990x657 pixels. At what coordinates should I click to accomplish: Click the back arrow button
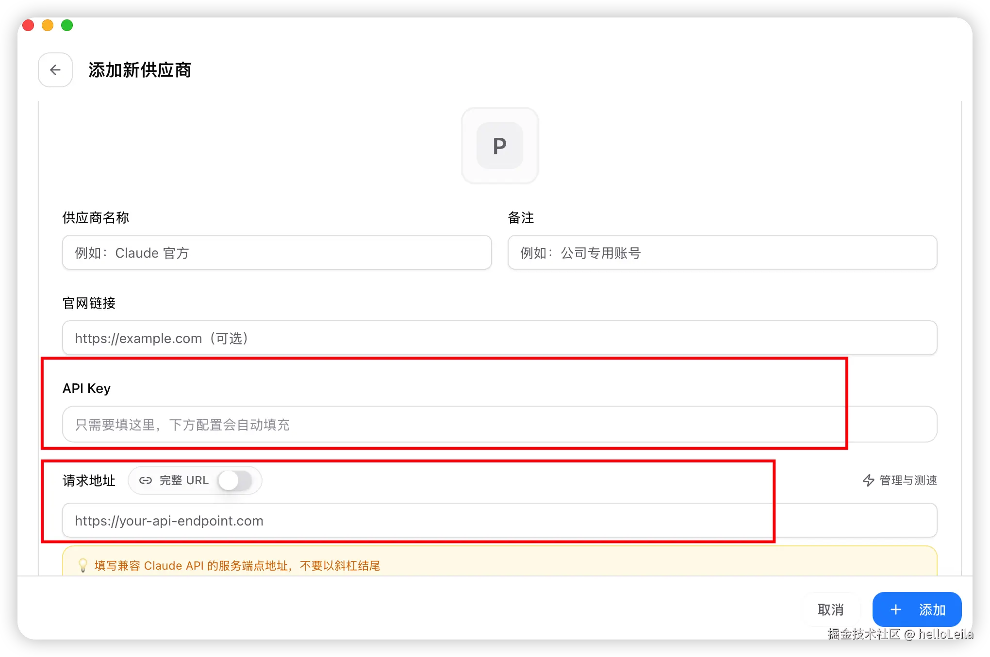point(55,70)
